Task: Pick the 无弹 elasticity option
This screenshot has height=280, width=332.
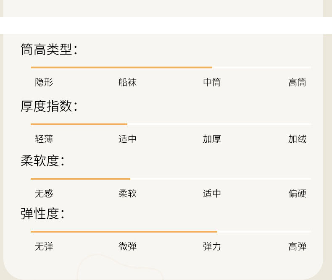Action: [44, 246]
